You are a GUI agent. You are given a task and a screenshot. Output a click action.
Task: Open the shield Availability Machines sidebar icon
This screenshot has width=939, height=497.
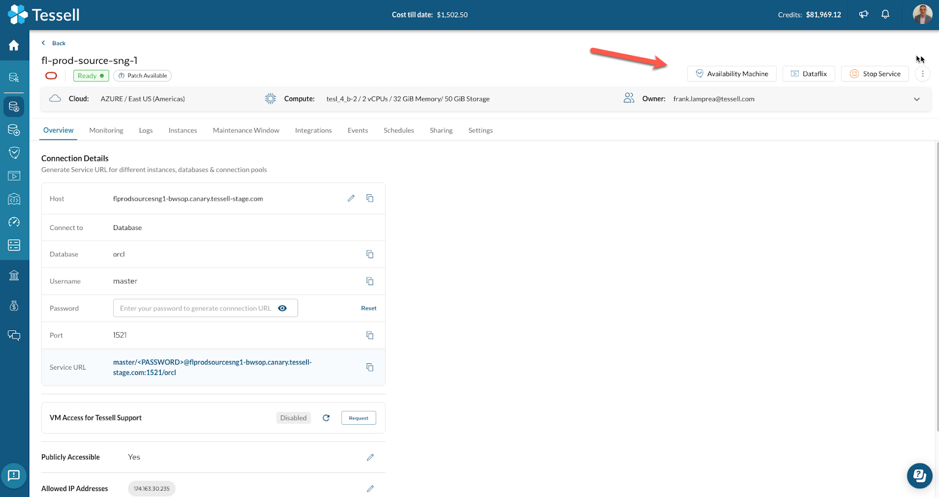[14, 153]
